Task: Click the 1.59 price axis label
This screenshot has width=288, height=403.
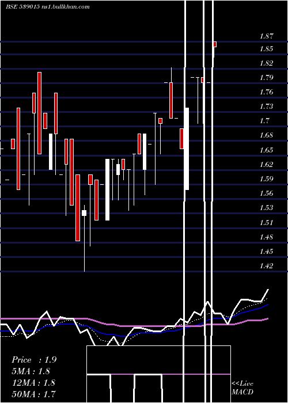Action: click(x=266, y=179)
